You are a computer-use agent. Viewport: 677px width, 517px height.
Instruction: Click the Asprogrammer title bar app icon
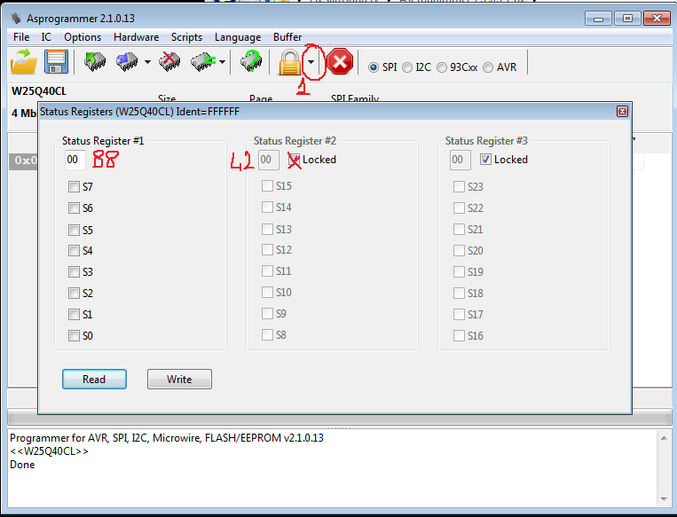tap(16, 18)
